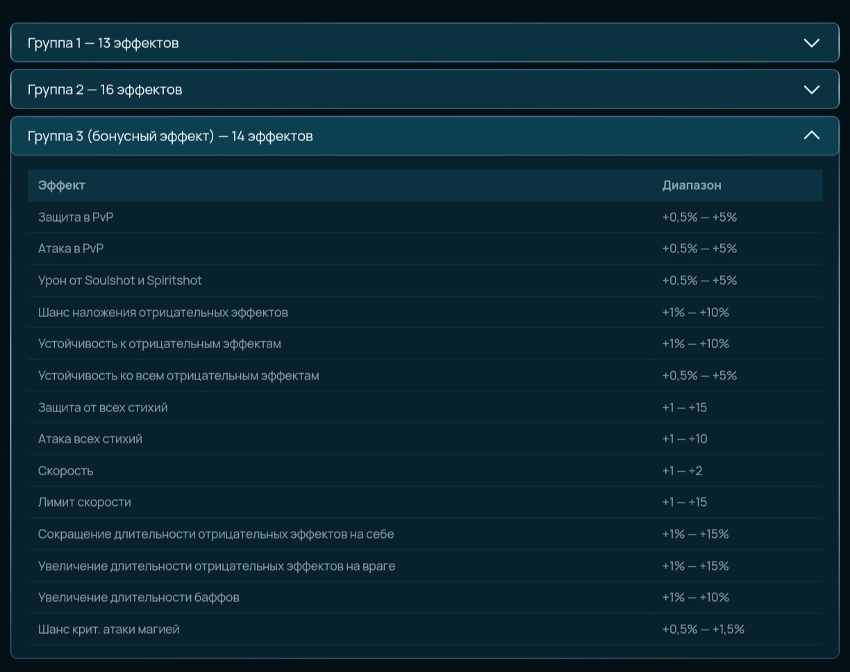Collapse the Группа 3 (бонусный эффект) chevron
The image size is (850, 672).
[x=811, y=136]
